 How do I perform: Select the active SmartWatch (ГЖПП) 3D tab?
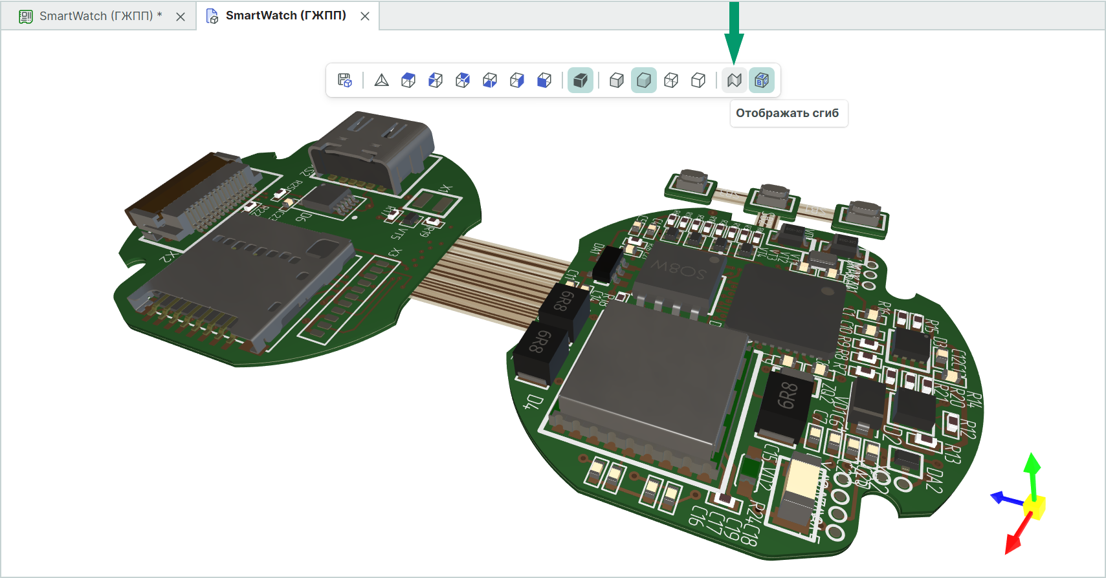pos(285,16)
